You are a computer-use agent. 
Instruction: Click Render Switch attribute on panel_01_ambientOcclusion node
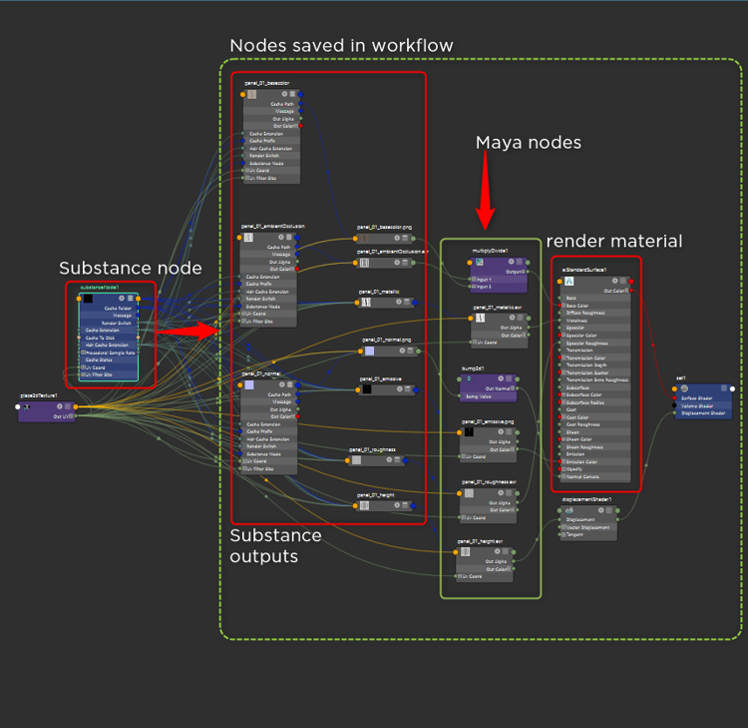pyautogui.click(x=260, y=299)
